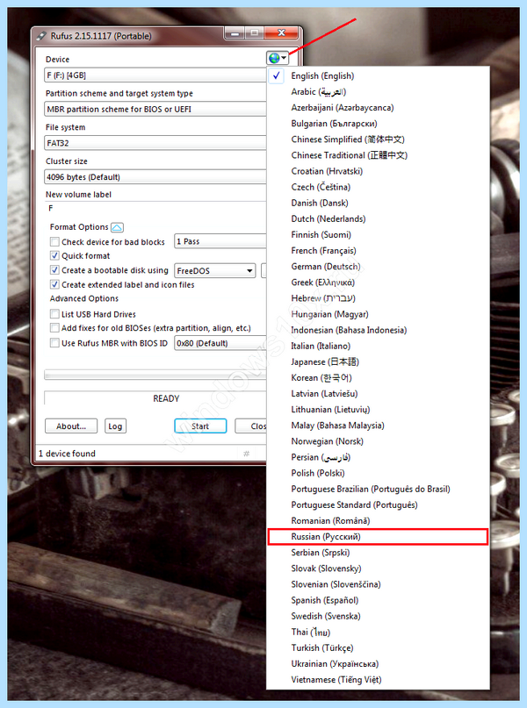Click the New volume label field
Viewport: 527px width, 708px height.
point(155,208)
